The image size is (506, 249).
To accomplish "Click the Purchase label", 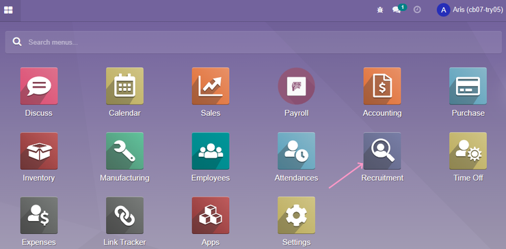I will click(x=468, y=113).
